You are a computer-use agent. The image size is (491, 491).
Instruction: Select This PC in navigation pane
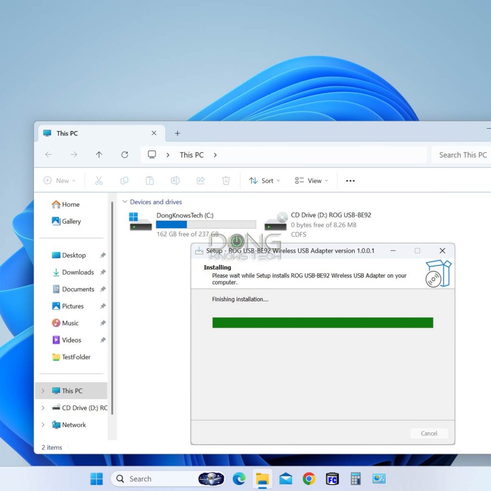(71, 391)
